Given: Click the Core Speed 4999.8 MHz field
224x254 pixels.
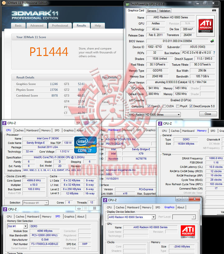Looking at the screenshot, I should pyautogui.click(x=34, y=180).
